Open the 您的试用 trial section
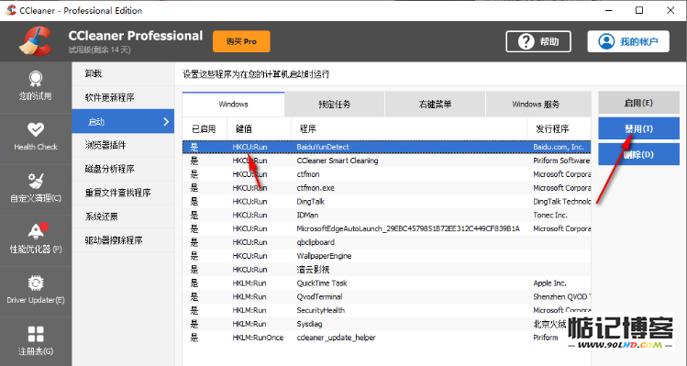 tap(36, 86)
